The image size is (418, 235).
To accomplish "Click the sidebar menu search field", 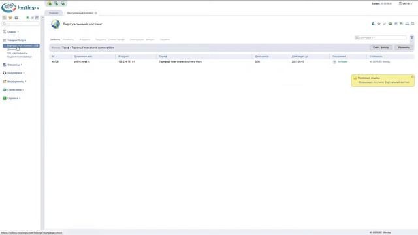I will coord(20,23).
